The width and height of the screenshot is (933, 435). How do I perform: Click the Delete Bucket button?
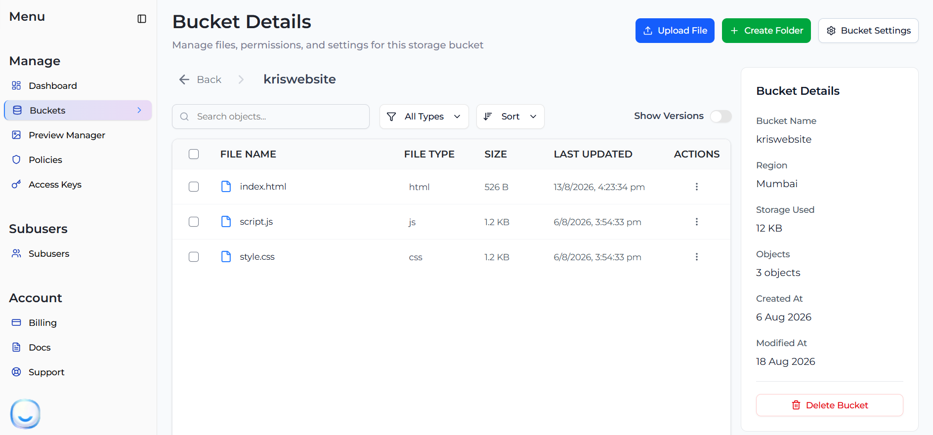pos(830,405)
